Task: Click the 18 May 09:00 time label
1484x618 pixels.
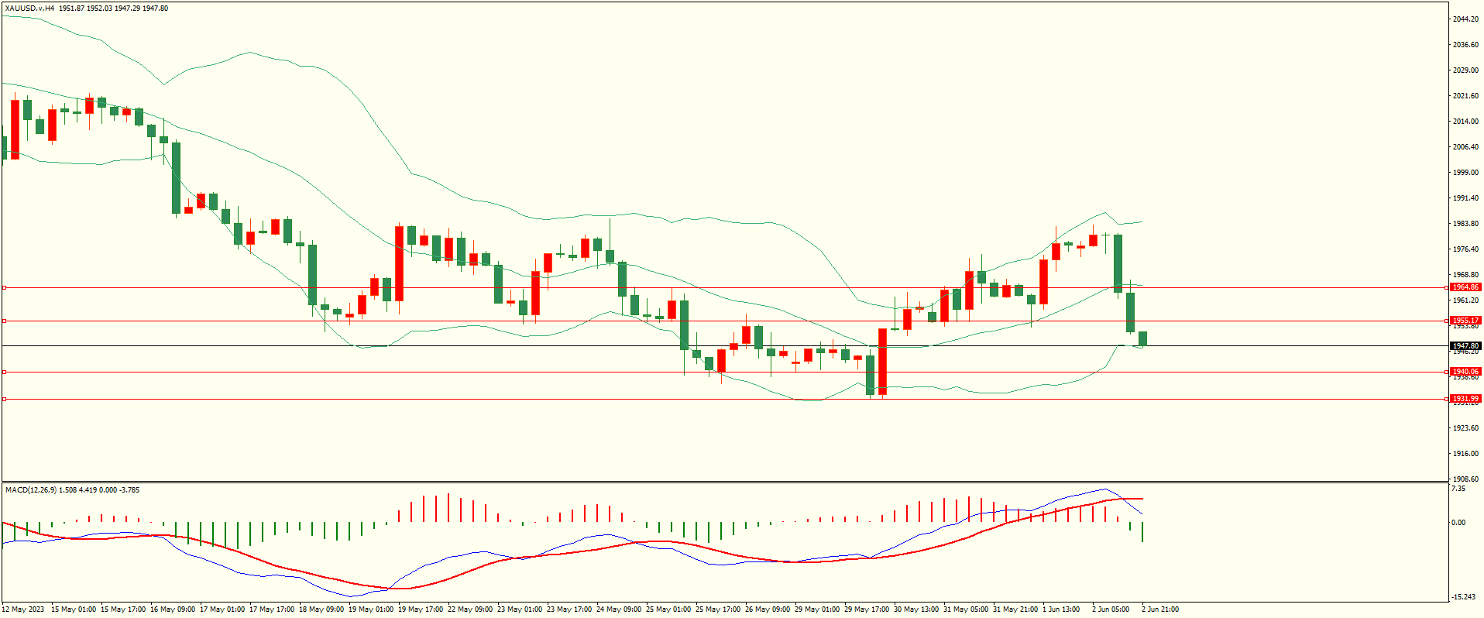Action: coord(321,609)
